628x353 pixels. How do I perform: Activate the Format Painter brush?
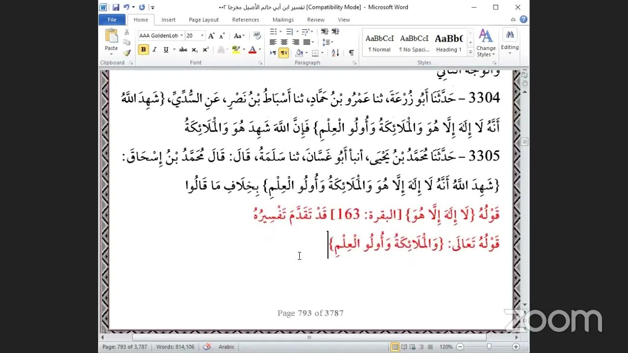pos(127,52)
